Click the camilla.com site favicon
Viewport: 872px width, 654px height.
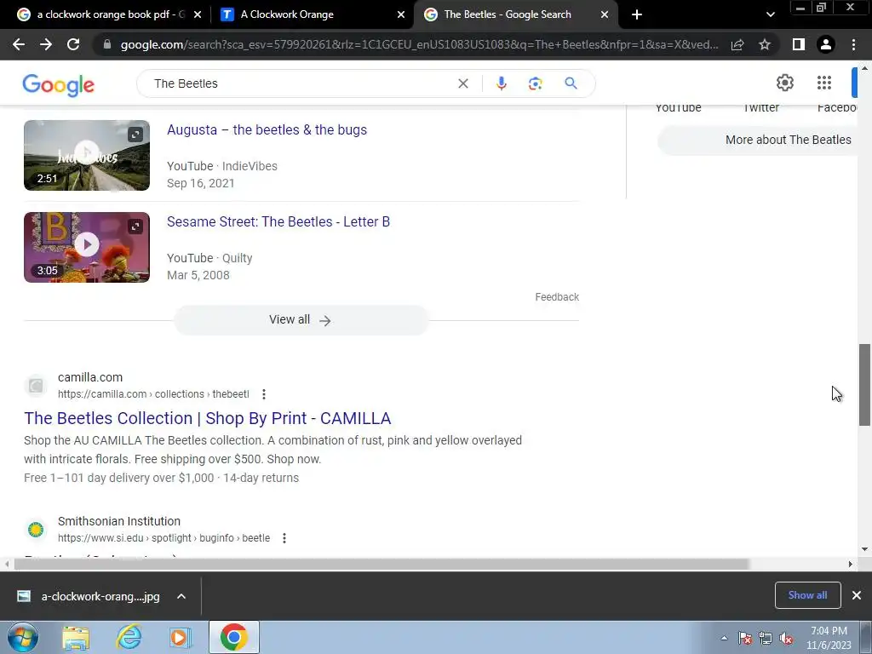[36, 386]
